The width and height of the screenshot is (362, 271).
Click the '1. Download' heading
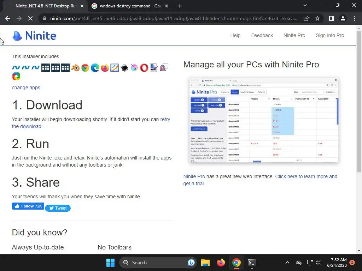pos(47,105)
